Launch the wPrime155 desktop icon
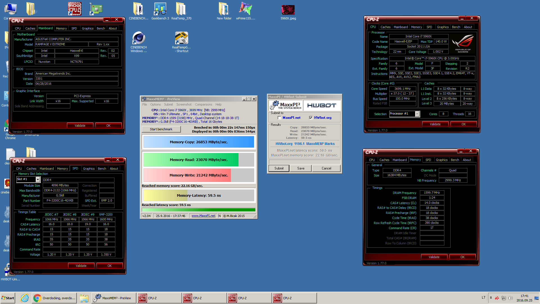This screenshot has height=304, width=540. [x=246, y=11]
